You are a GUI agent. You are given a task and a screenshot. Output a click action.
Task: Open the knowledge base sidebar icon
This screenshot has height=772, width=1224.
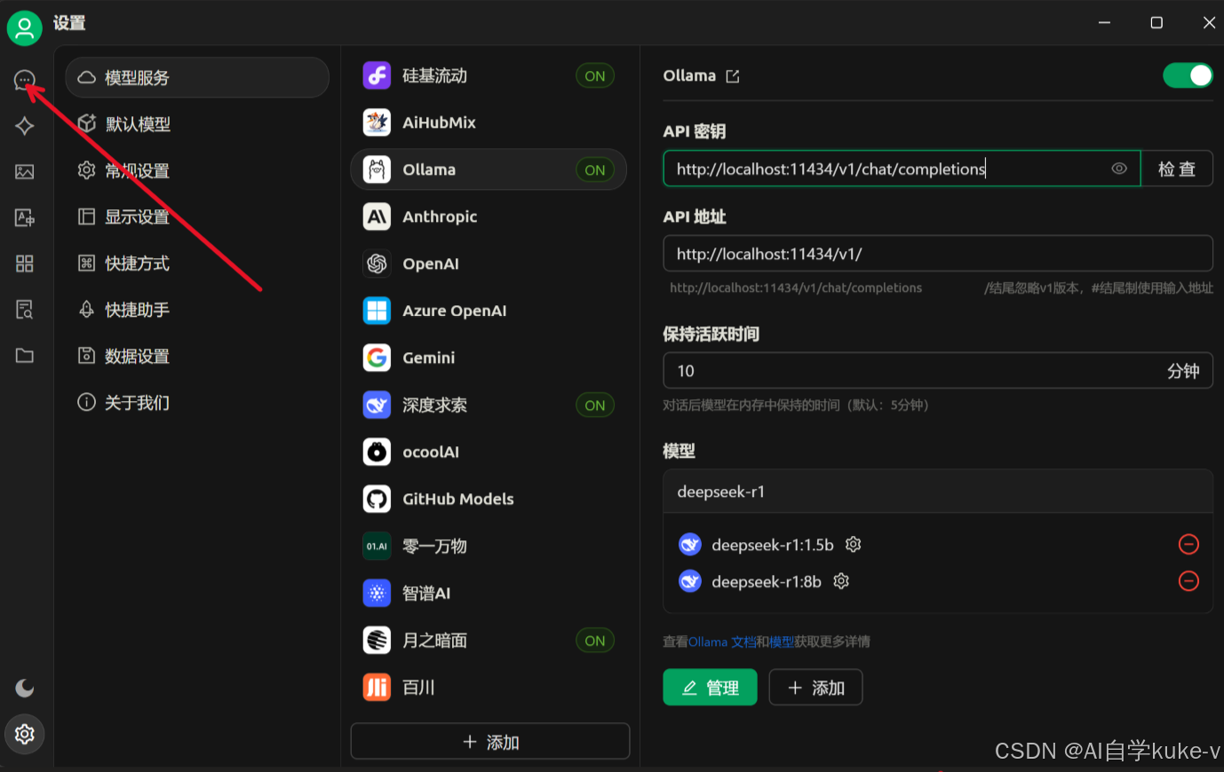click(x=25, y=310)
